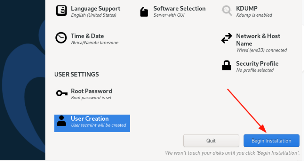Click the Root Password key icon
The height and width of the screenshot is (161, 304).
tap(61, 93)
